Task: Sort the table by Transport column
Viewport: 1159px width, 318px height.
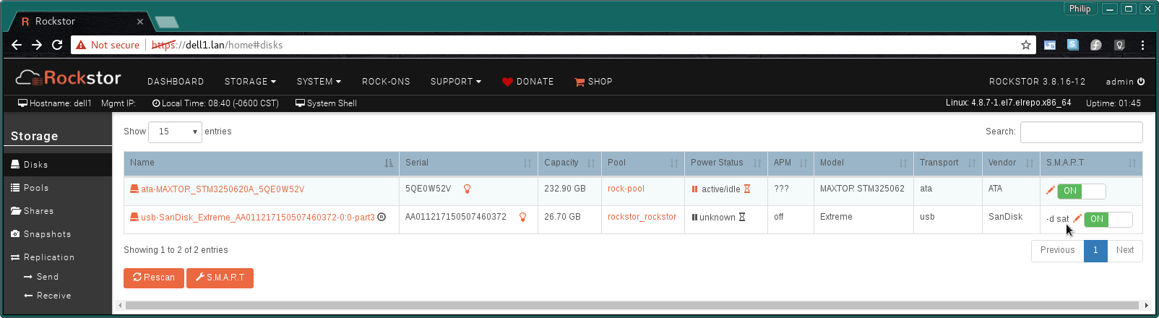Action: 947,163
